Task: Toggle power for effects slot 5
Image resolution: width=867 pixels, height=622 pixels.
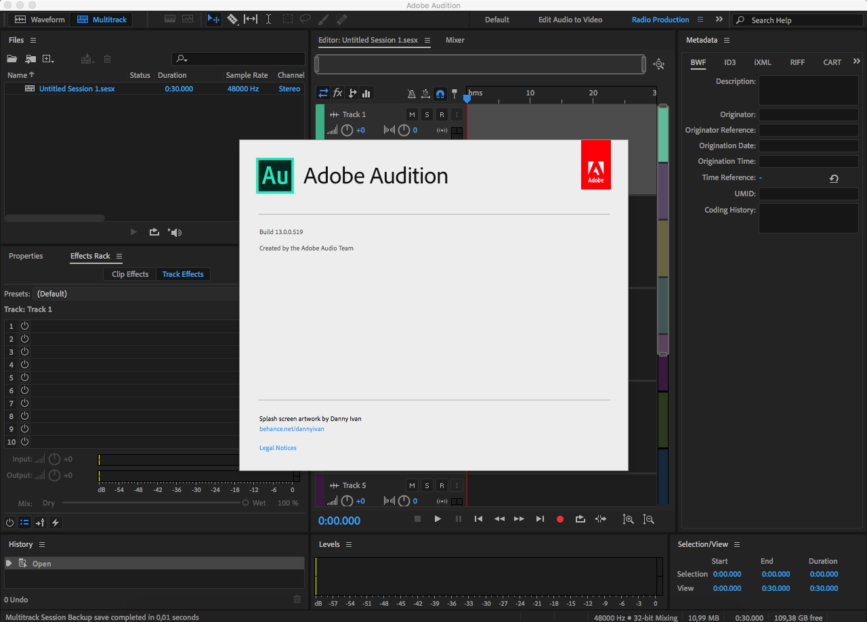Action: [24, 377]
